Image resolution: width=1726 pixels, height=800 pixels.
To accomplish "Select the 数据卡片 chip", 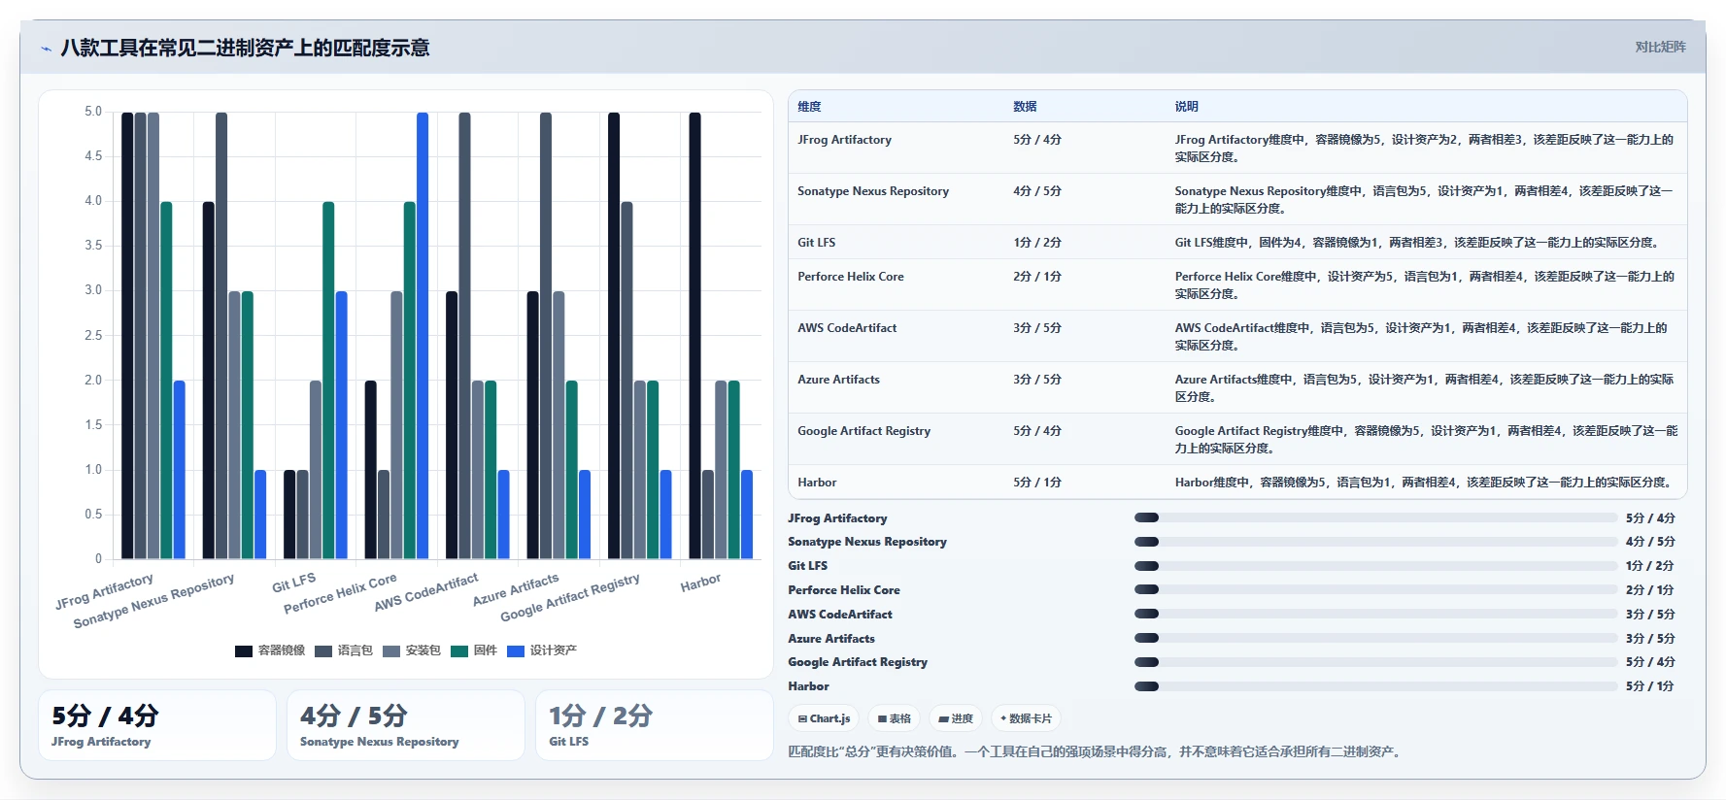I will [1026, 718].
